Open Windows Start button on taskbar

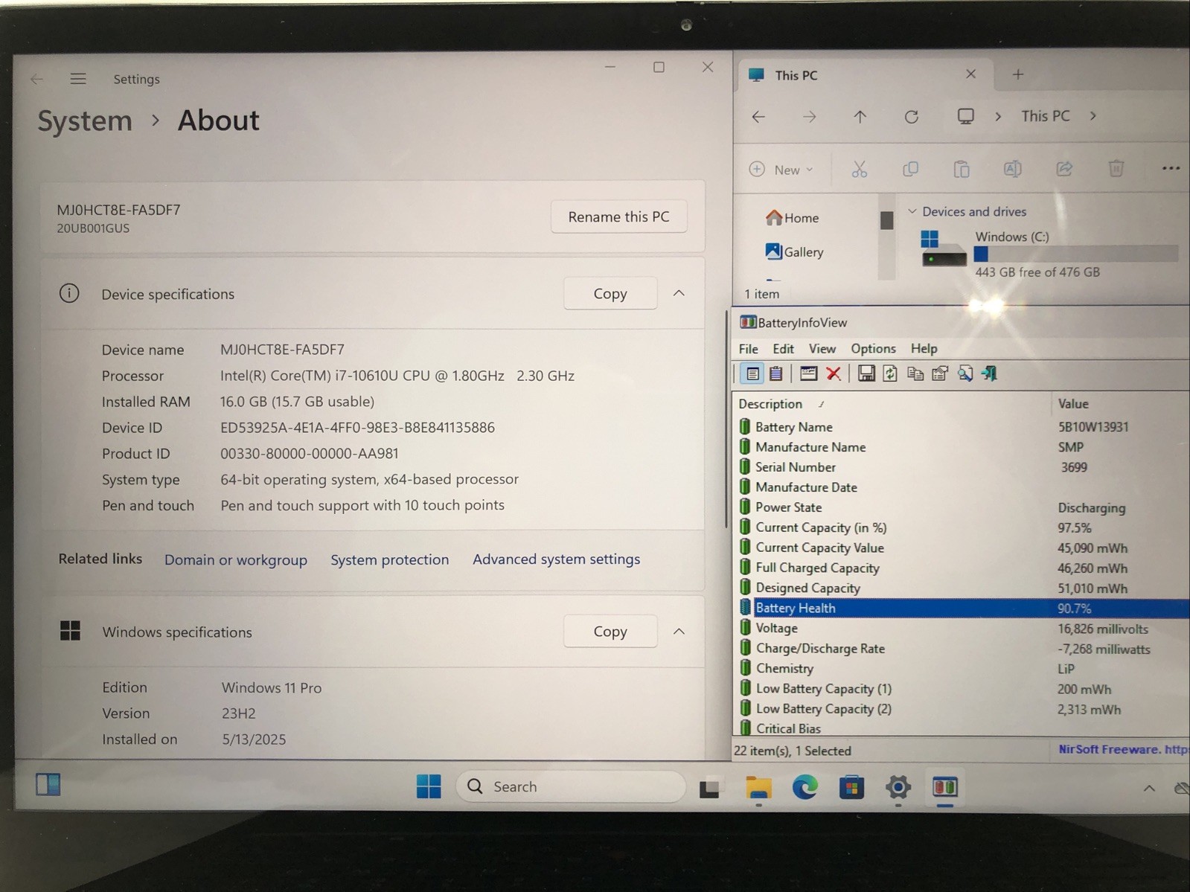[x=429, y=786]
